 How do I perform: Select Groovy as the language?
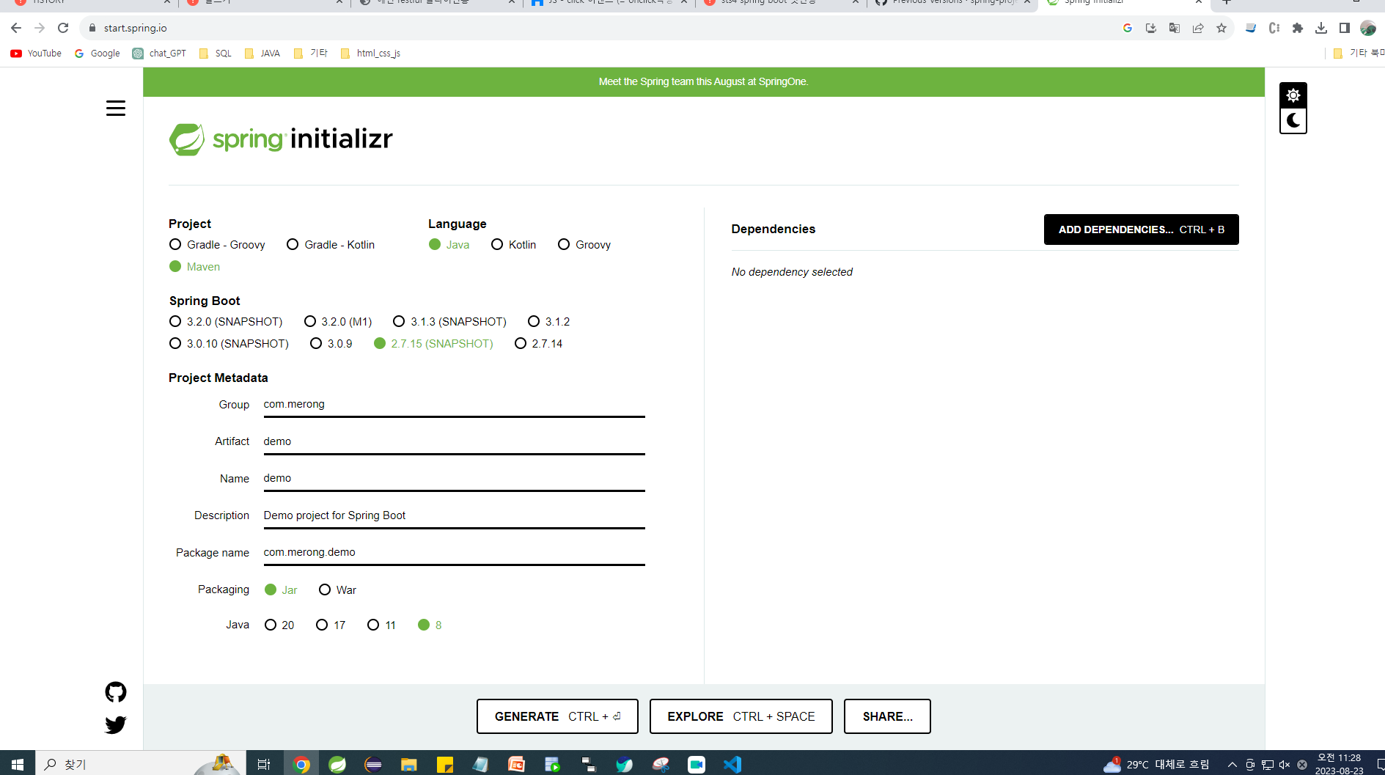point(584,244)
